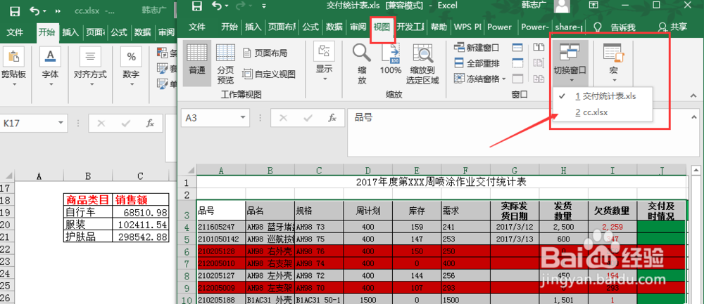
Task: Switch to Page Break Preview (分页预览)
Action: point(226,63)
